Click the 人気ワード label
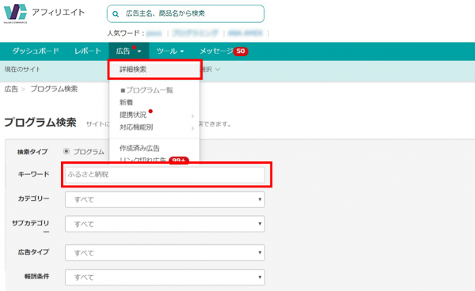Screen dimensions: 475x291 pyautogui.click(x=126, y=33)
